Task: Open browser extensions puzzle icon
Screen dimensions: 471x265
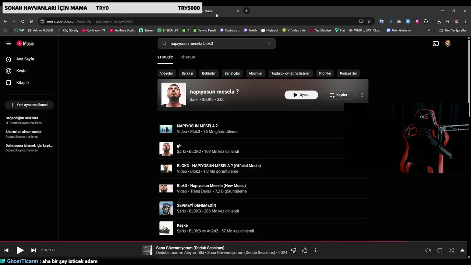Action: (x=426, y=21)
